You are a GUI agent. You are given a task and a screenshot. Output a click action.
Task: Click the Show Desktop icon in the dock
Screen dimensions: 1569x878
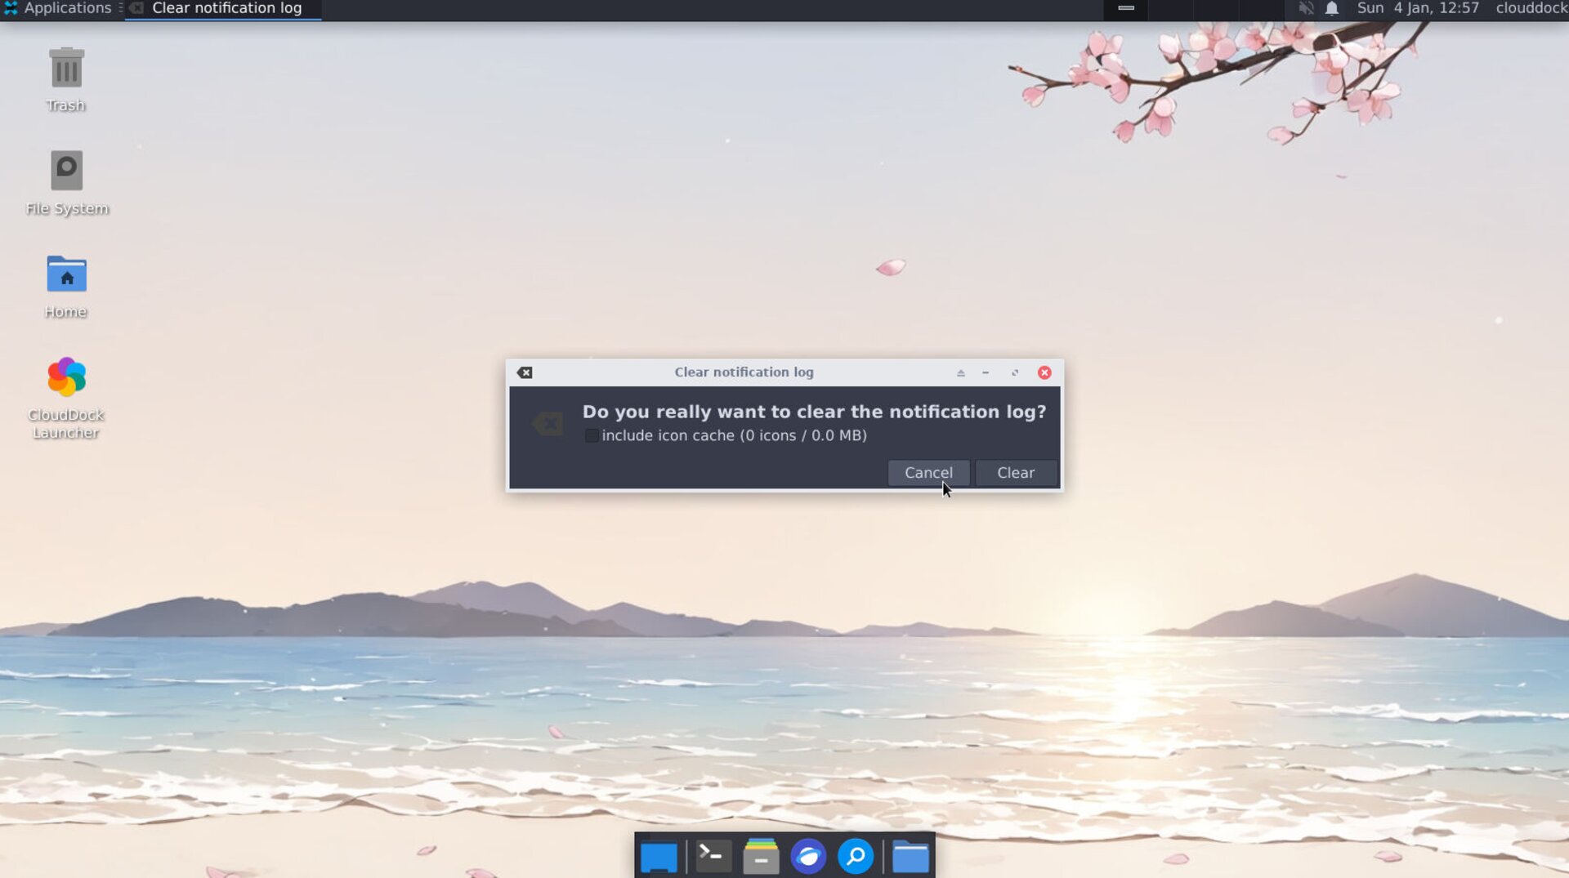pos(659,857)
